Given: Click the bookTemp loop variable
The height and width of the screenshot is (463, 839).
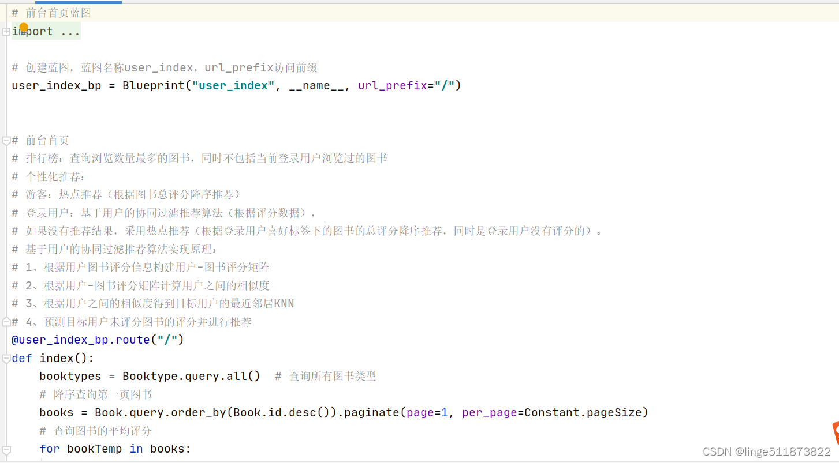Looking at the screenshot, I should tap(95, 449).
